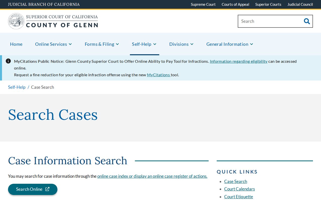Click the Search Online button
This screenshot has width=321, height=200.
pyautogui.click(x=33, y=189)
